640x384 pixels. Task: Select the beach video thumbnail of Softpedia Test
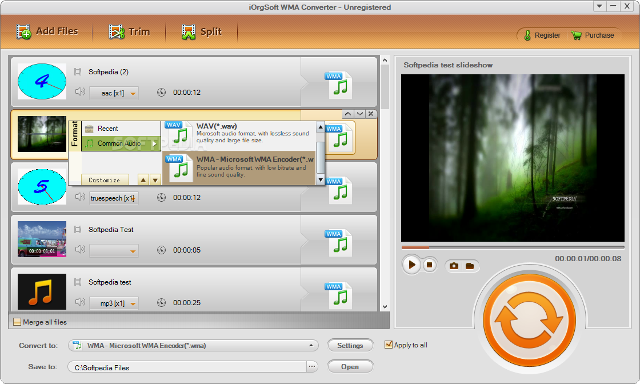pos(42,239)
